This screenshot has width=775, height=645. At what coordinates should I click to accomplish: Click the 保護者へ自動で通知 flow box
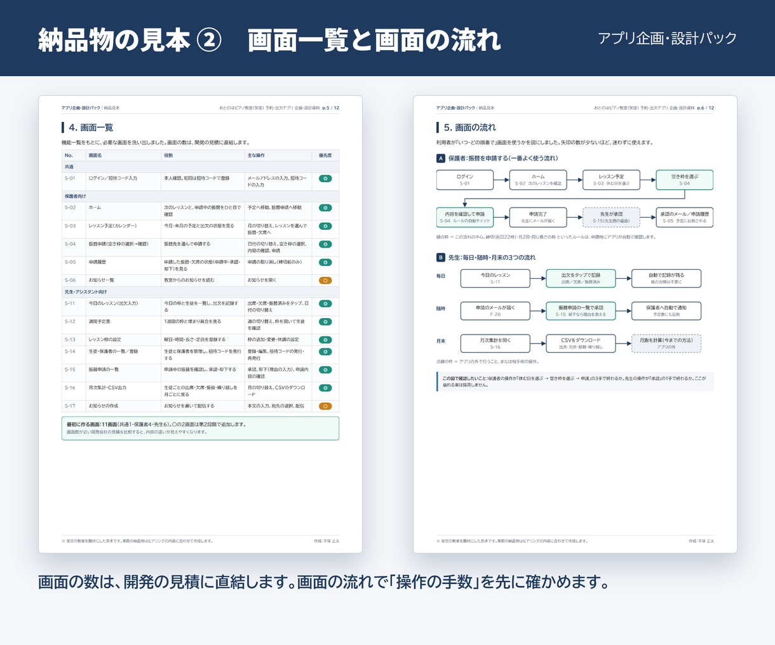coord(666,310)
